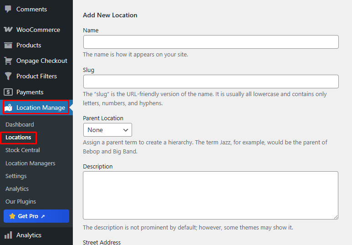Click the description not prominent help text
This screenshot has height=245, width=352.
pyautogui.click(x=188, y=228)
